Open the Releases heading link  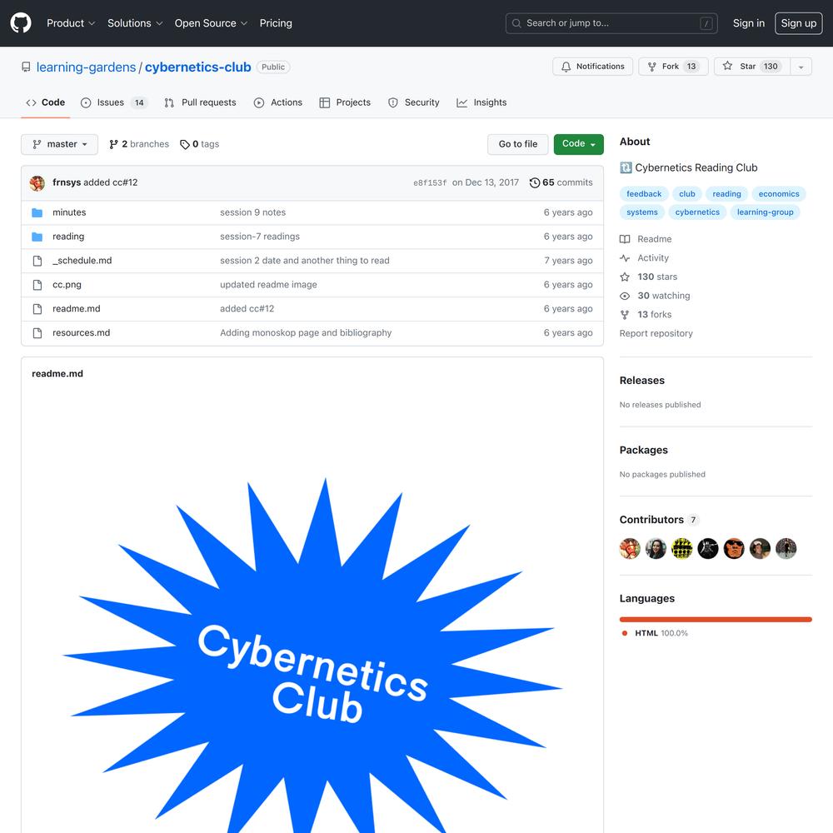[641, 381]
